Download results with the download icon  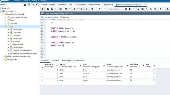[168, 9]
